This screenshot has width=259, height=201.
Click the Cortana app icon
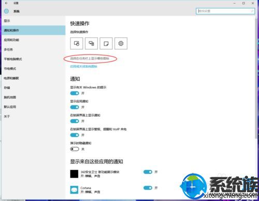(74, 190)
